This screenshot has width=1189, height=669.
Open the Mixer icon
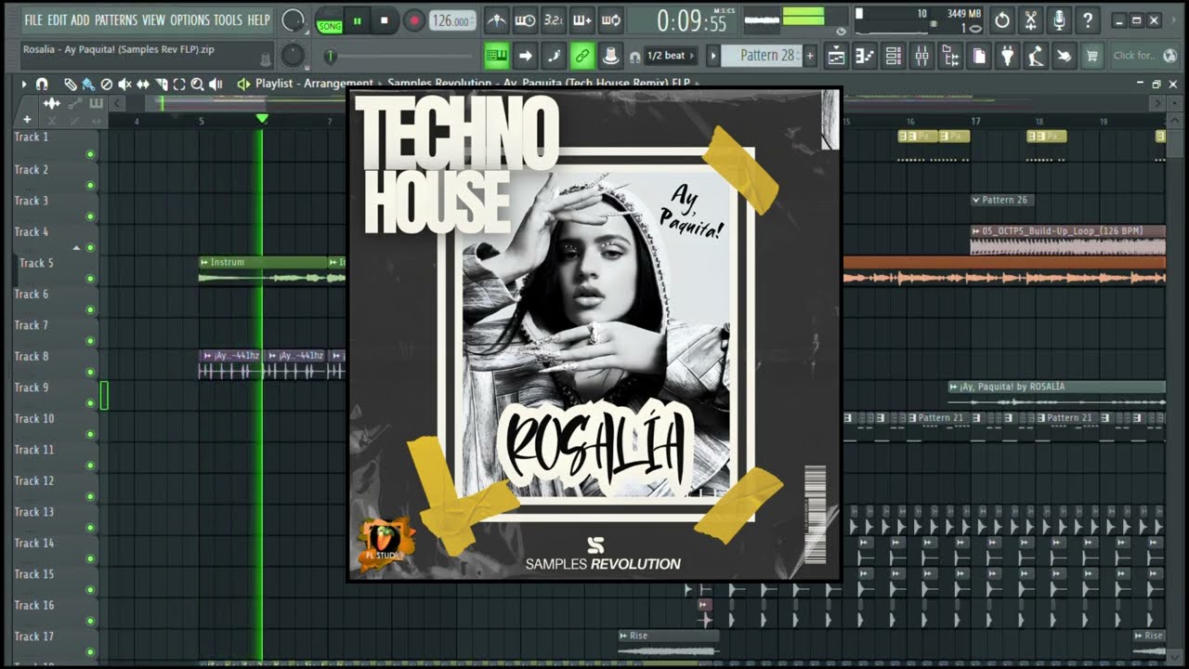[921, 57]
